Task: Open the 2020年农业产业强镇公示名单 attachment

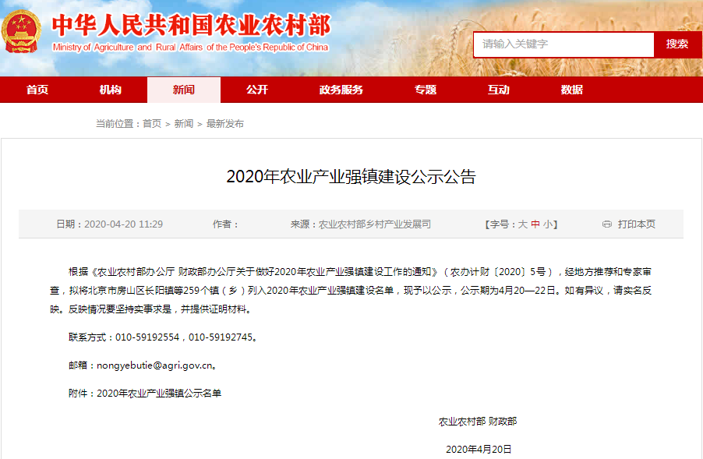Action: [159, 394]
